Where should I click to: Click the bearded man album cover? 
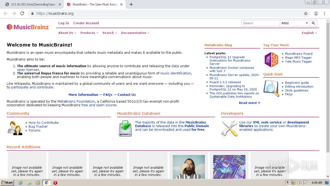(189, 167)
